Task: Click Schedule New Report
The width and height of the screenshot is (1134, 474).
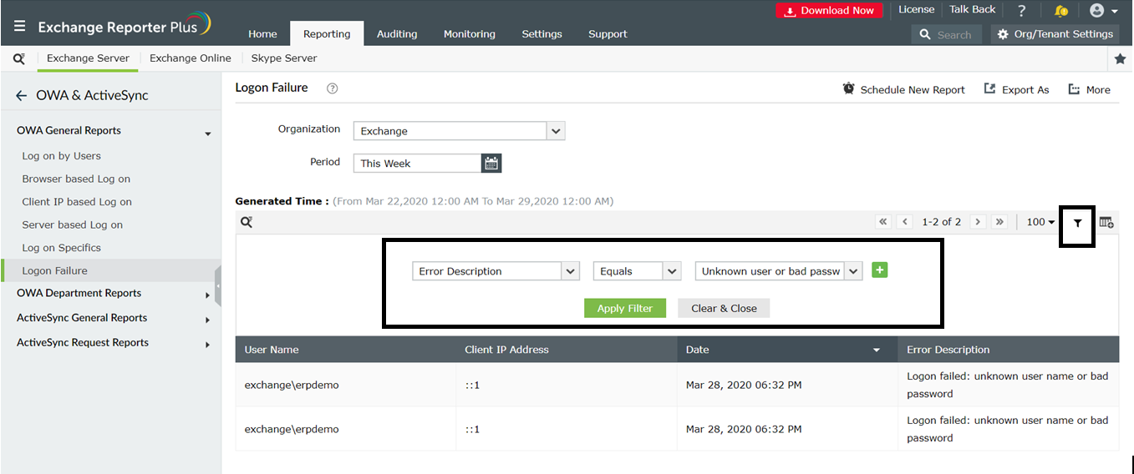Action: coord(903,89)
